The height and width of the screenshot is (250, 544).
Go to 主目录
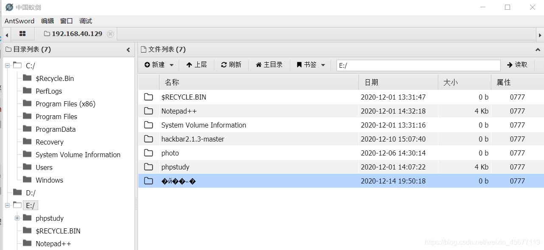(269, 65)
